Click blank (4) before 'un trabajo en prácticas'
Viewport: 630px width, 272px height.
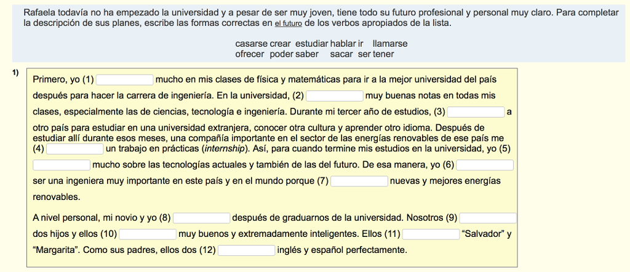pyautogui.click(x=76, y=150)
